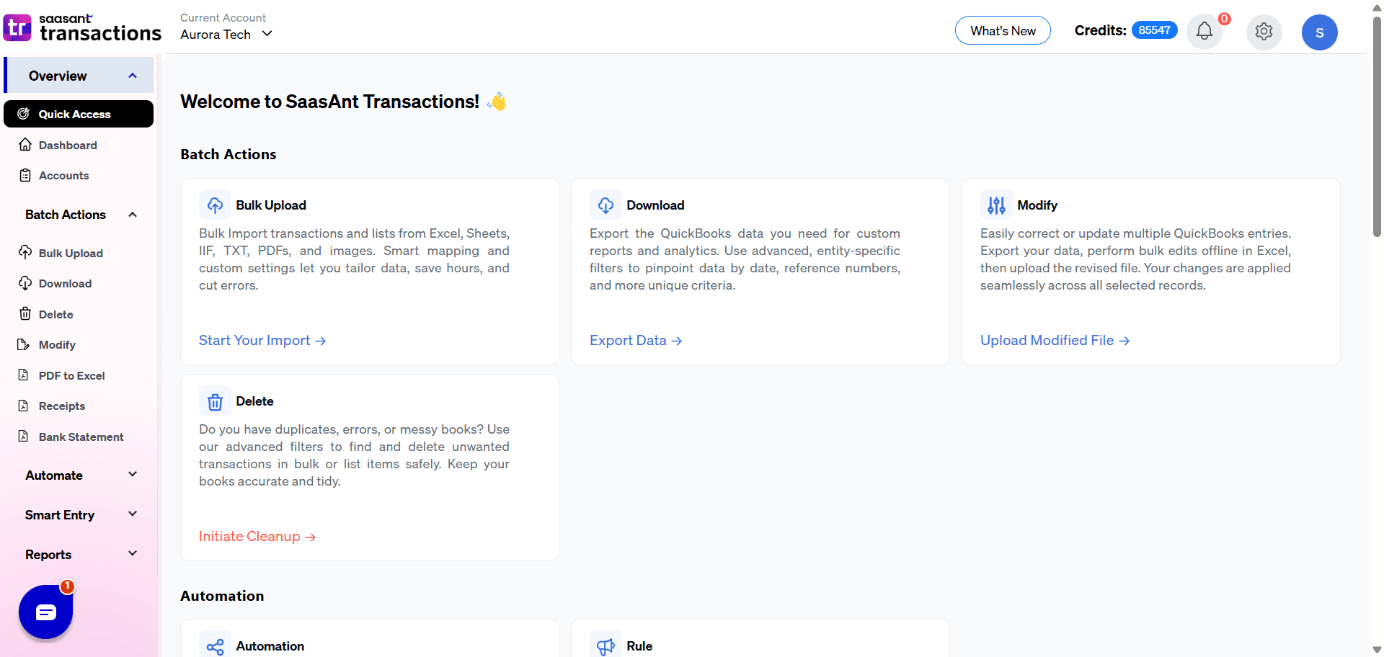Click the Rule card title
The image size is (1384, 657).
tap(639, 646)
